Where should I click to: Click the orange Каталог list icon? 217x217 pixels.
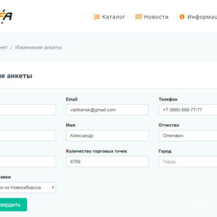point(97,17)
